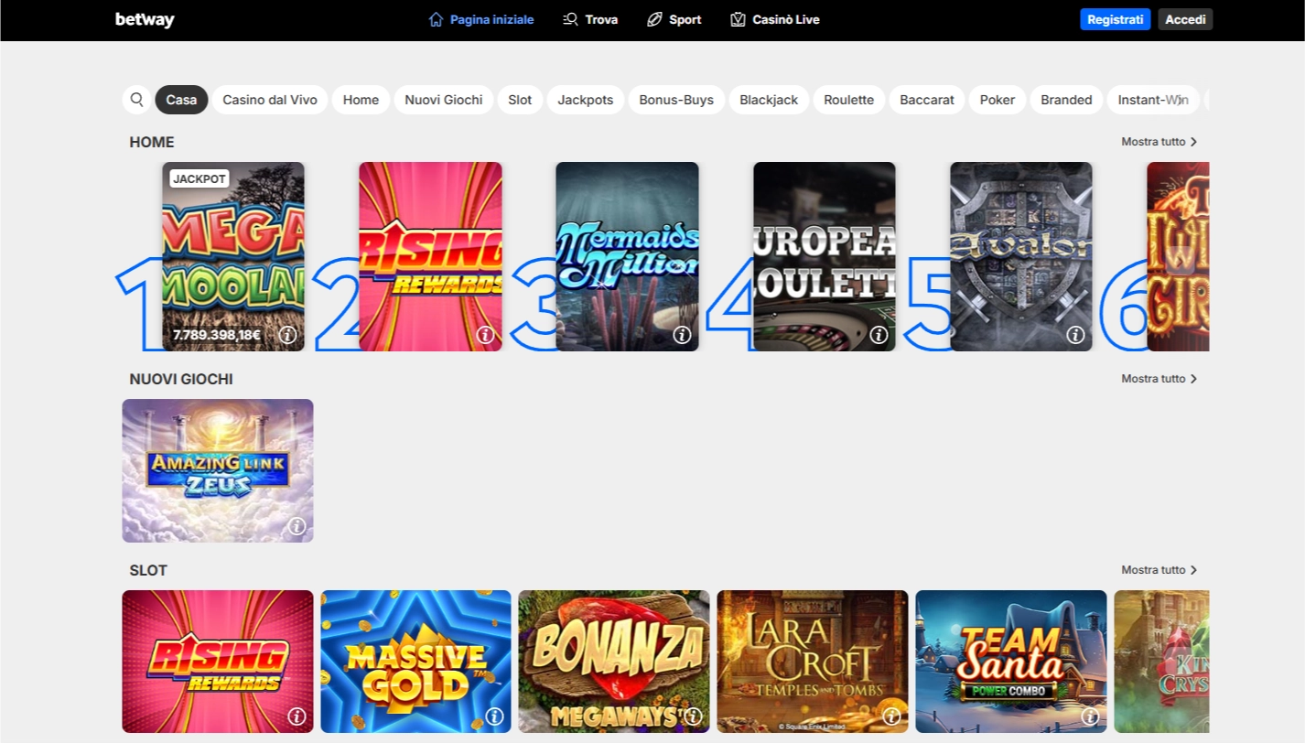Open Casinò Live from top navigation

pos(775,19)
